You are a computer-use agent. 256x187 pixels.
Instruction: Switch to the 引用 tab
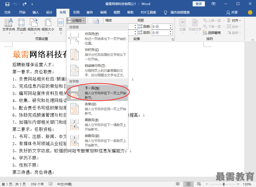click(x=76, y=12)
